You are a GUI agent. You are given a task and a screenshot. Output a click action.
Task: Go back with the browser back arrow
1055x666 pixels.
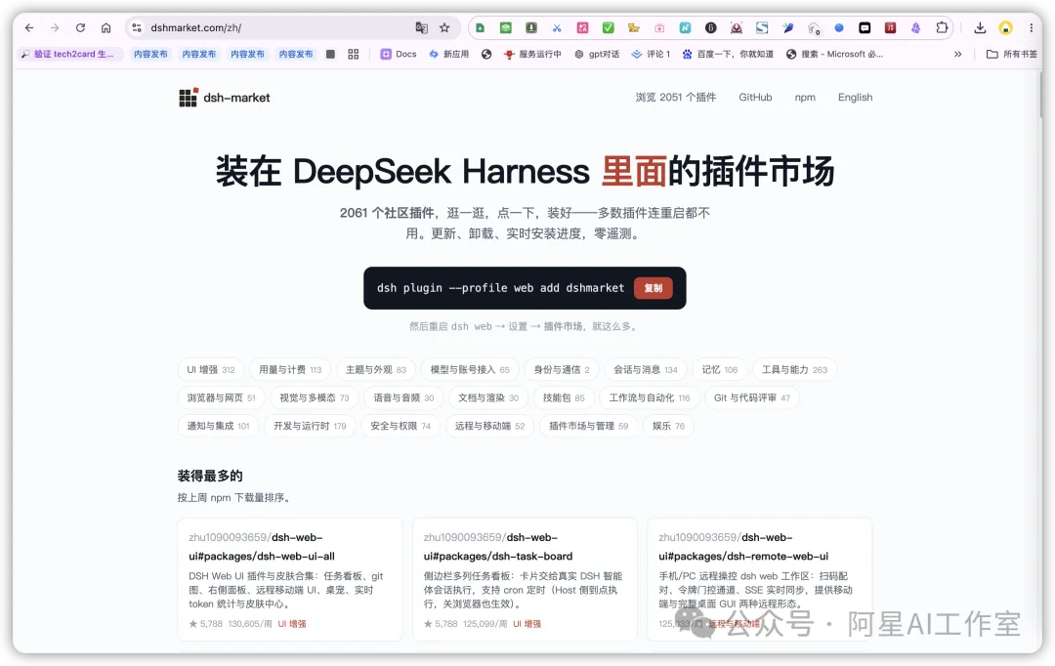29,27
